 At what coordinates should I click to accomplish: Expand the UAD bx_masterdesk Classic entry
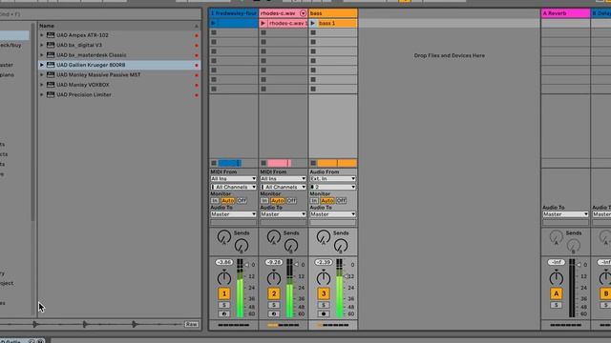42,55
